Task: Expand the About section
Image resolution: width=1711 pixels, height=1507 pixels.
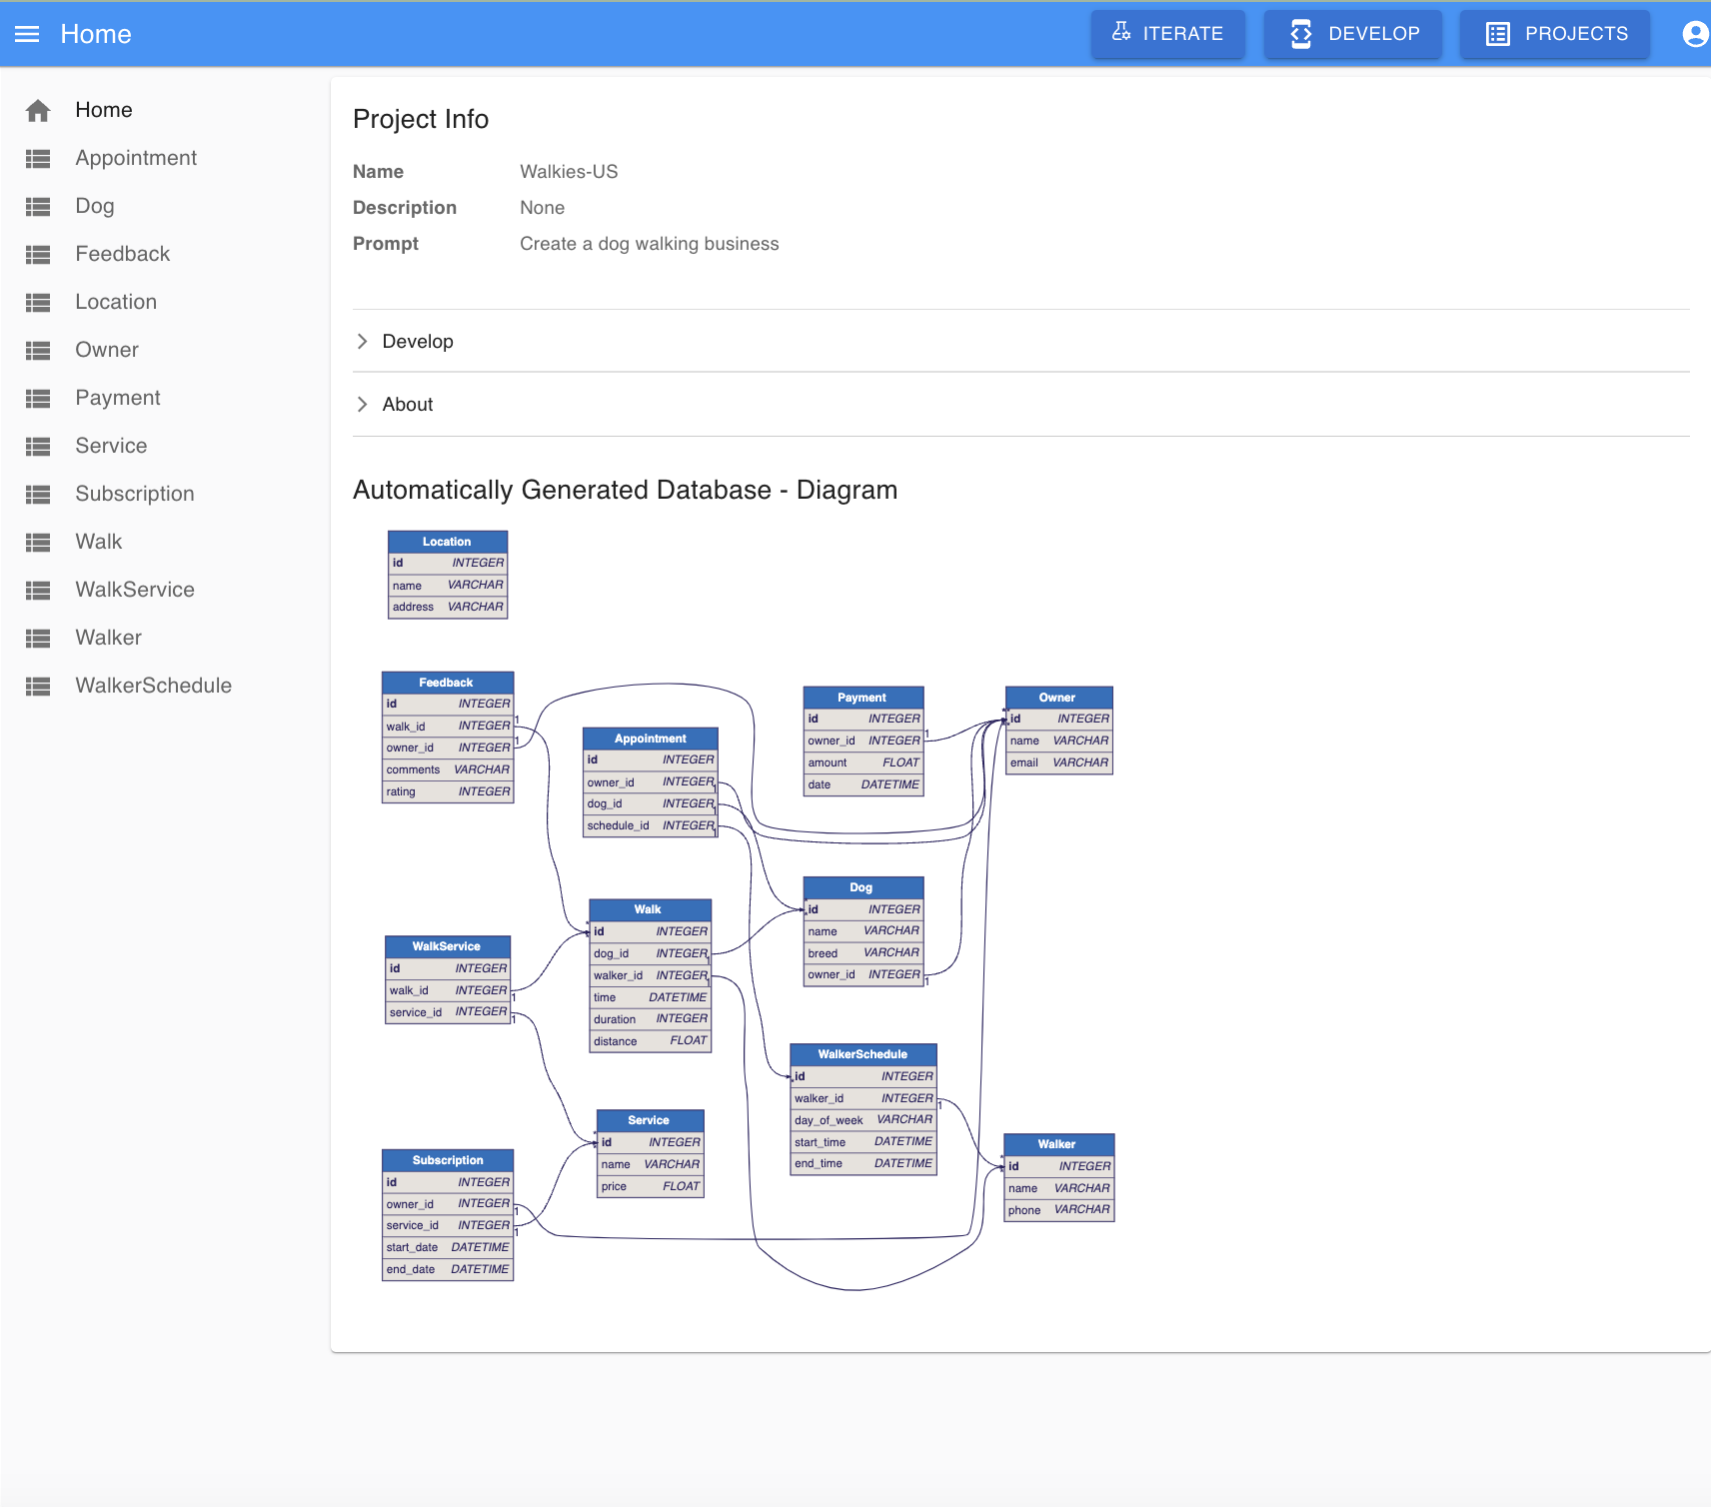Action: 407,404
